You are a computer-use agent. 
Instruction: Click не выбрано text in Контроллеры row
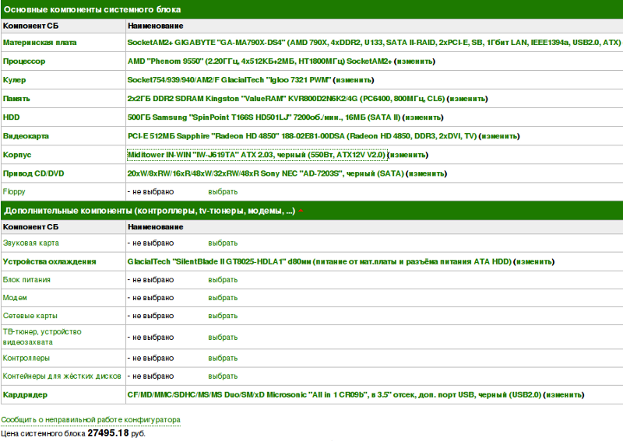coord(153,358)
